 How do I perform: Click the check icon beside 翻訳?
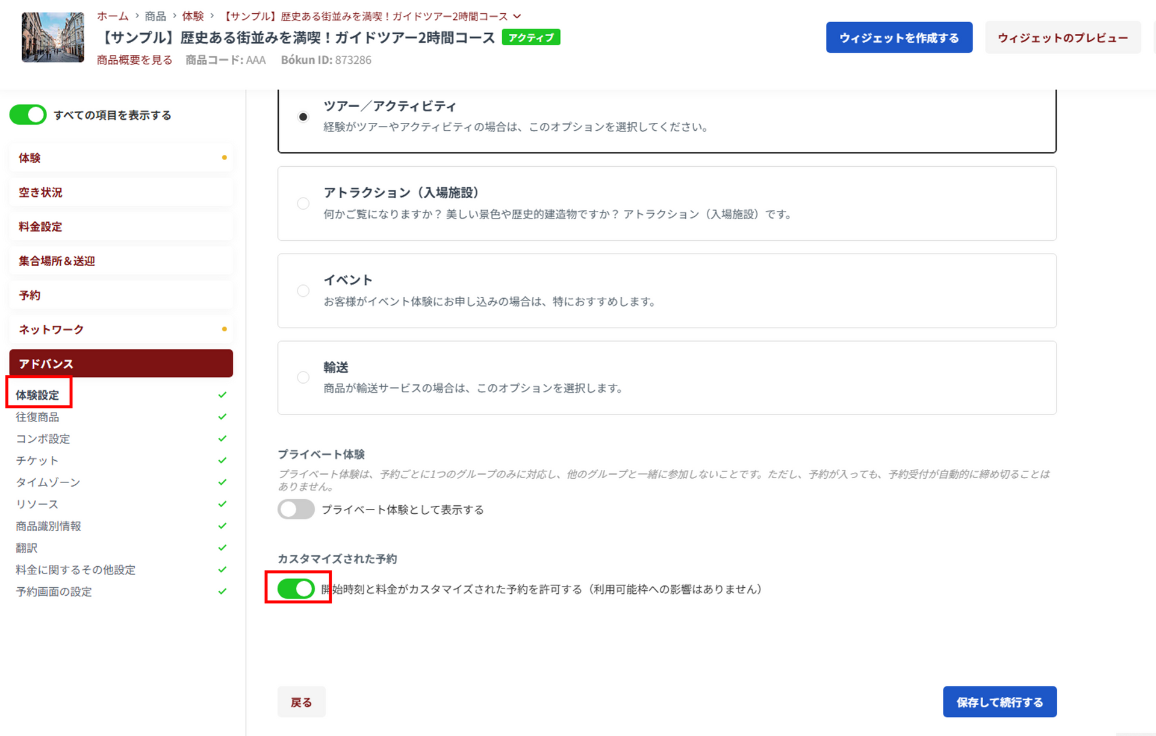point(222,548)
